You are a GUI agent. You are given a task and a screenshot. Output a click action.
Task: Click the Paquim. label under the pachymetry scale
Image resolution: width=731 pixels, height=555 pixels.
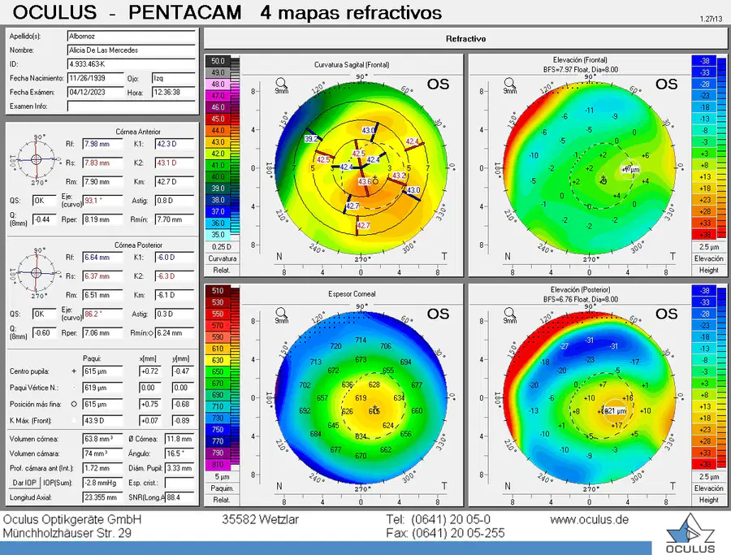tap(223, 488)
